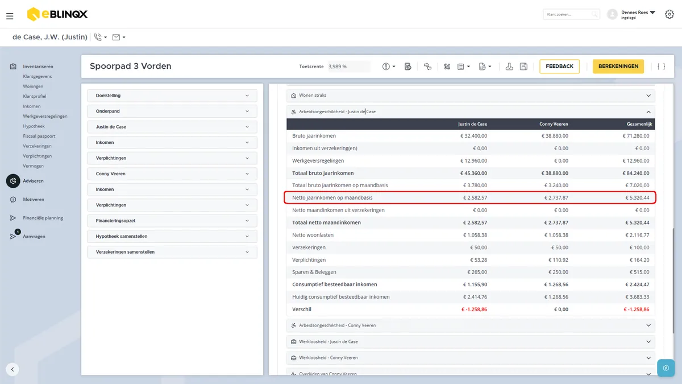Screen dimensions: 682x384
Task: Open the list icon dropdown in toolbar
Action: tap(464, 67)
